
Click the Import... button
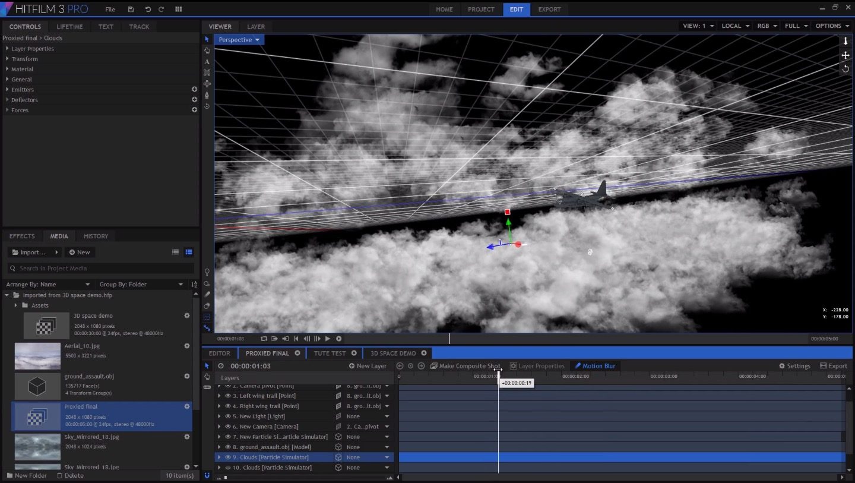pyautogui.click(x=34, y=252)
